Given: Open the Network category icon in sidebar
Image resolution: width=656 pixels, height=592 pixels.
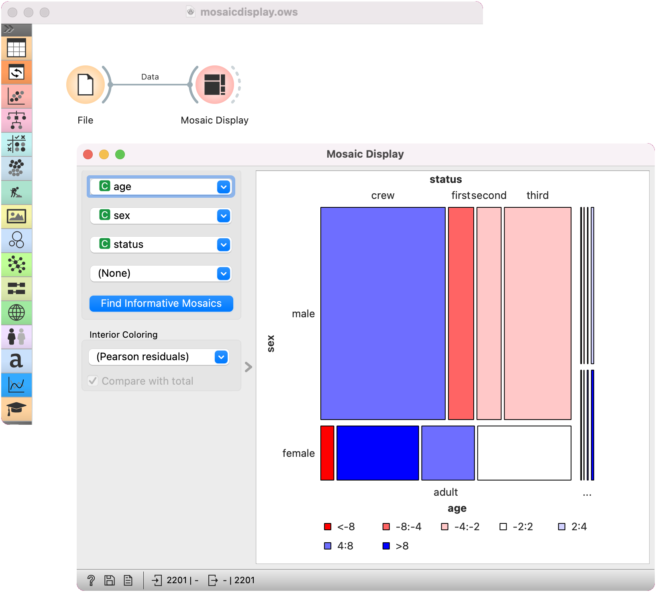Looking at the screenshot, I should 16,265.
